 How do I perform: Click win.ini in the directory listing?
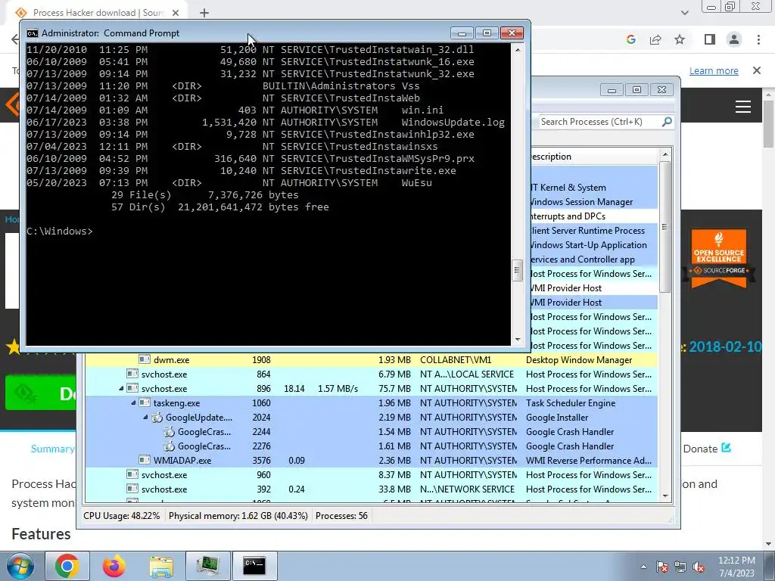pos(422,110)
